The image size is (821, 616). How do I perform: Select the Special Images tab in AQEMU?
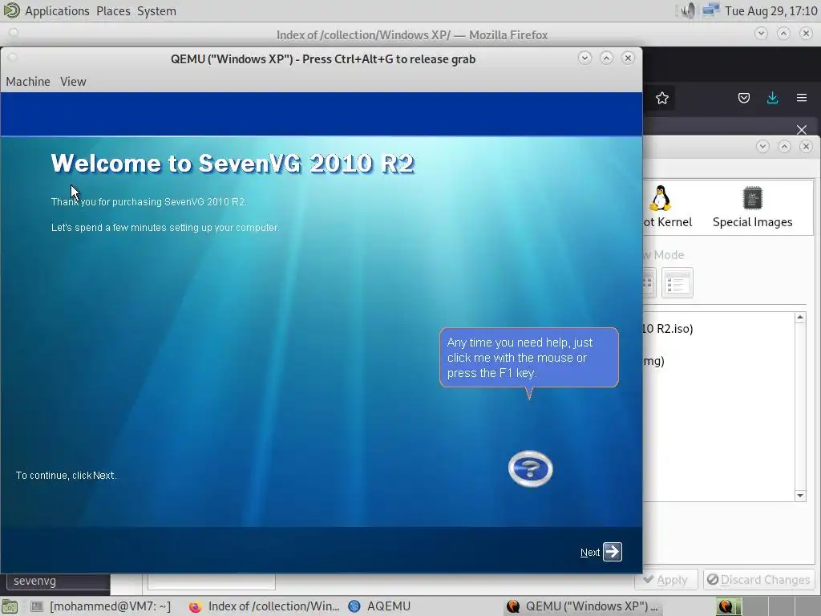point(752,207)
